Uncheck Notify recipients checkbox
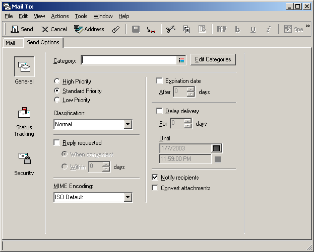 point(155,177)
